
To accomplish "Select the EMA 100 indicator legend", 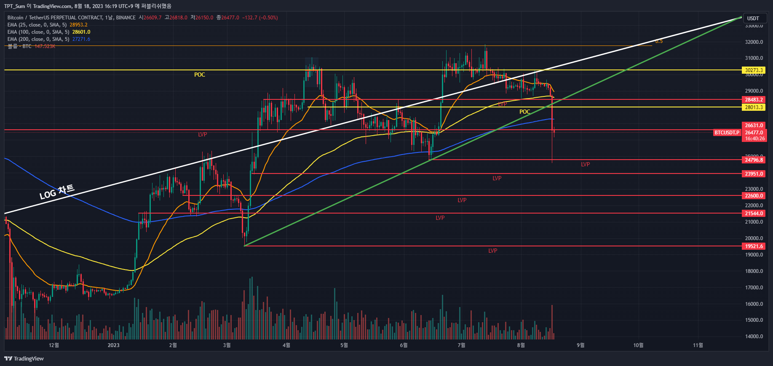I will [48, 32].
